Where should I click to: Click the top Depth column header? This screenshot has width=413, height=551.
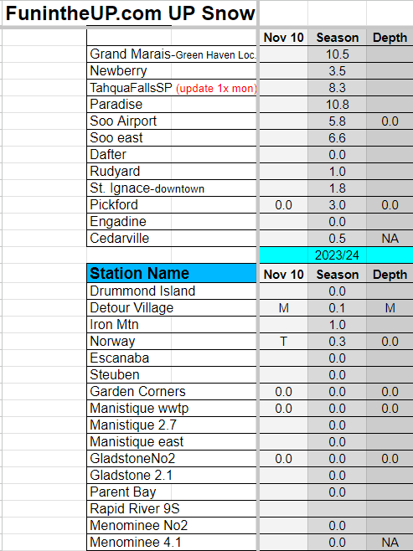[x=390, y=37]
